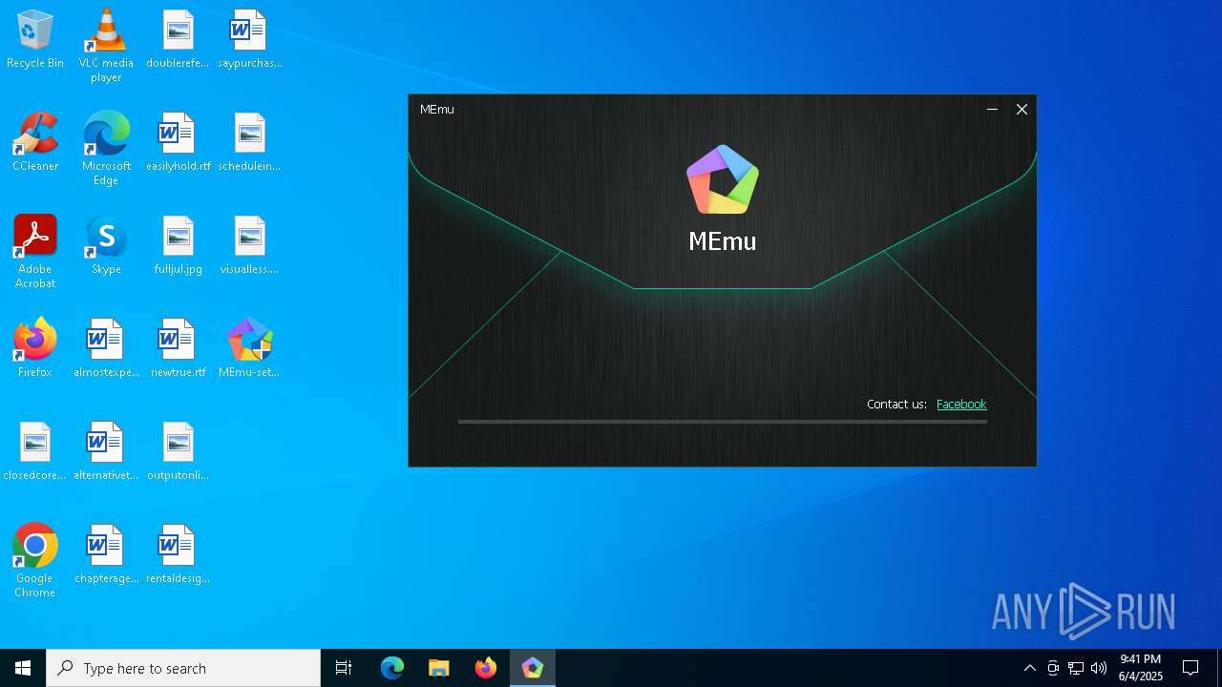The width and height of the screenshot is (1222, 687).
Task: Launch VLC media player shortcut
Action: click(x=106, y=46)
